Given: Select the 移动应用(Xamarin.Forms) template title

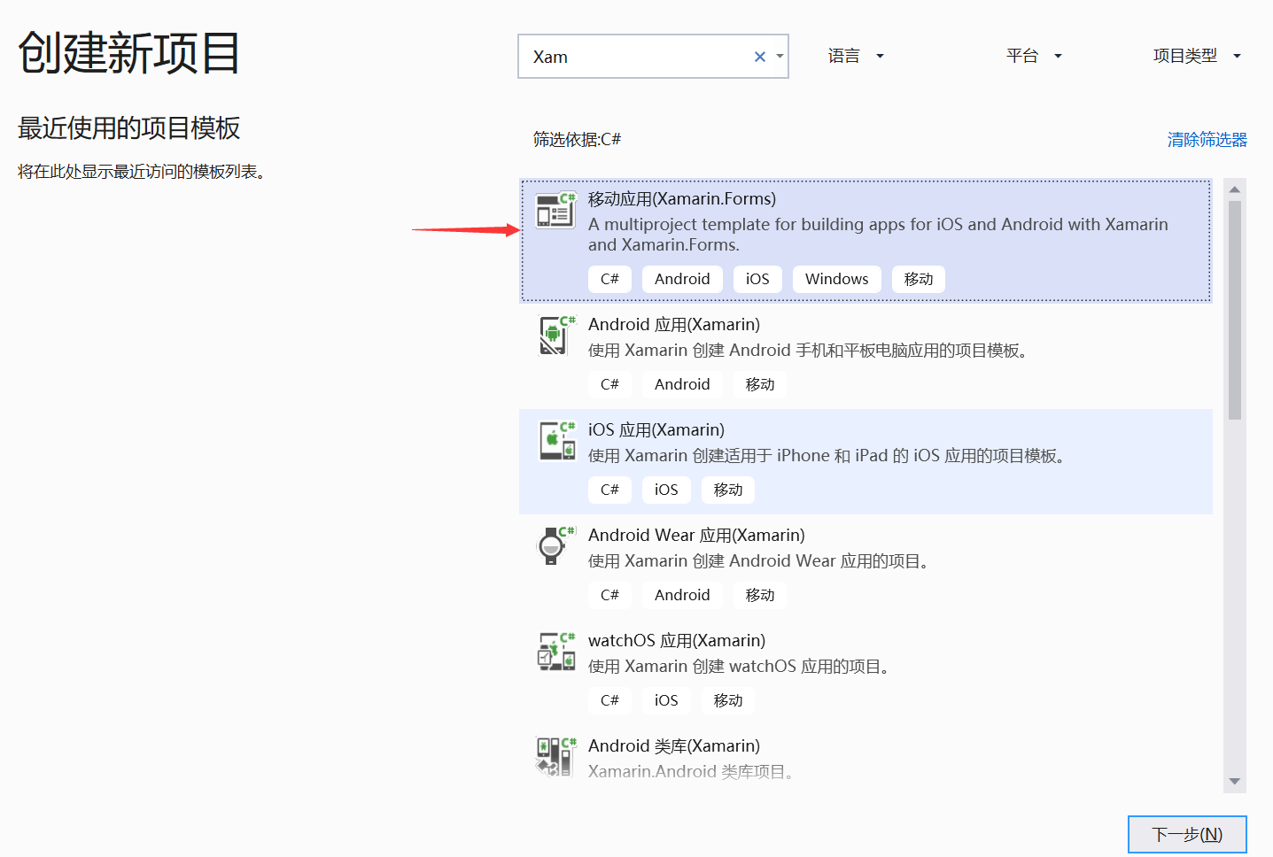Looking at the screenshot, I should pyautogui.click(x=682, y=199).
